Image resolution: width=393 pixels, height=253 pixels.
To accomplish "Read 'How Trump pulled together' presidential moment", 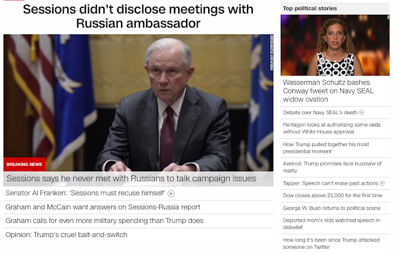I will (326, 148).
